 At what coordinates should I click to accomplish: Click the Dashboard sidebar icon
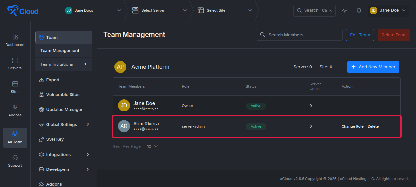[15, 37]
